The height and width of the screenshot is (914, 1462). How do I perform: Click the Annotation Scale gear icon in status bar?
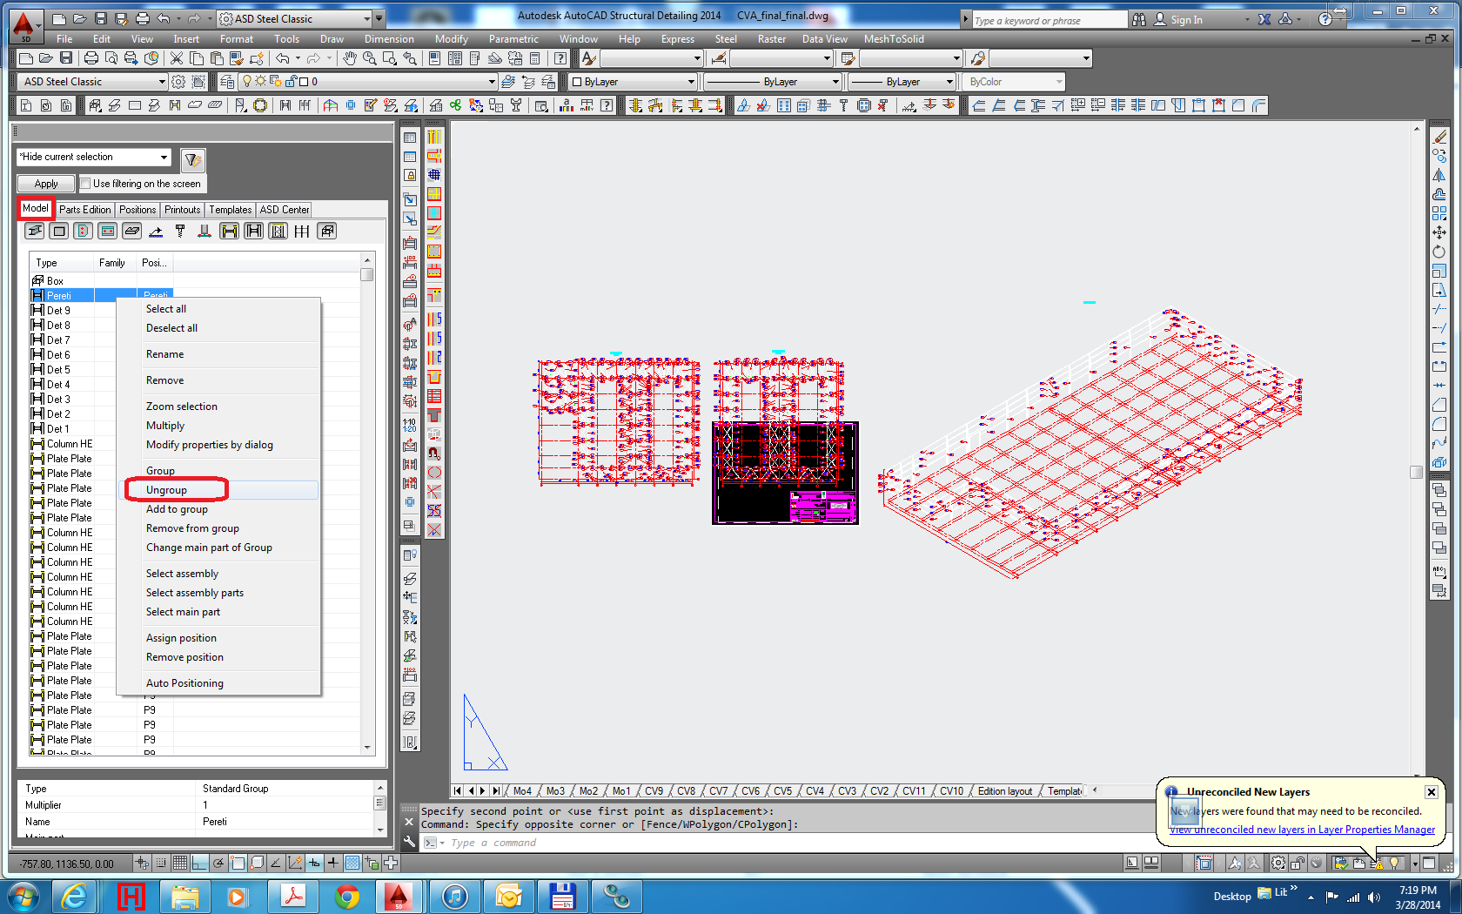tap(1278, 863)
